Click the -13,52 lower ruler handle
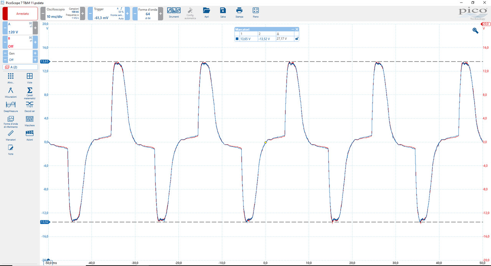The width and height of the screenshot is (491, 266). (44, 222)
